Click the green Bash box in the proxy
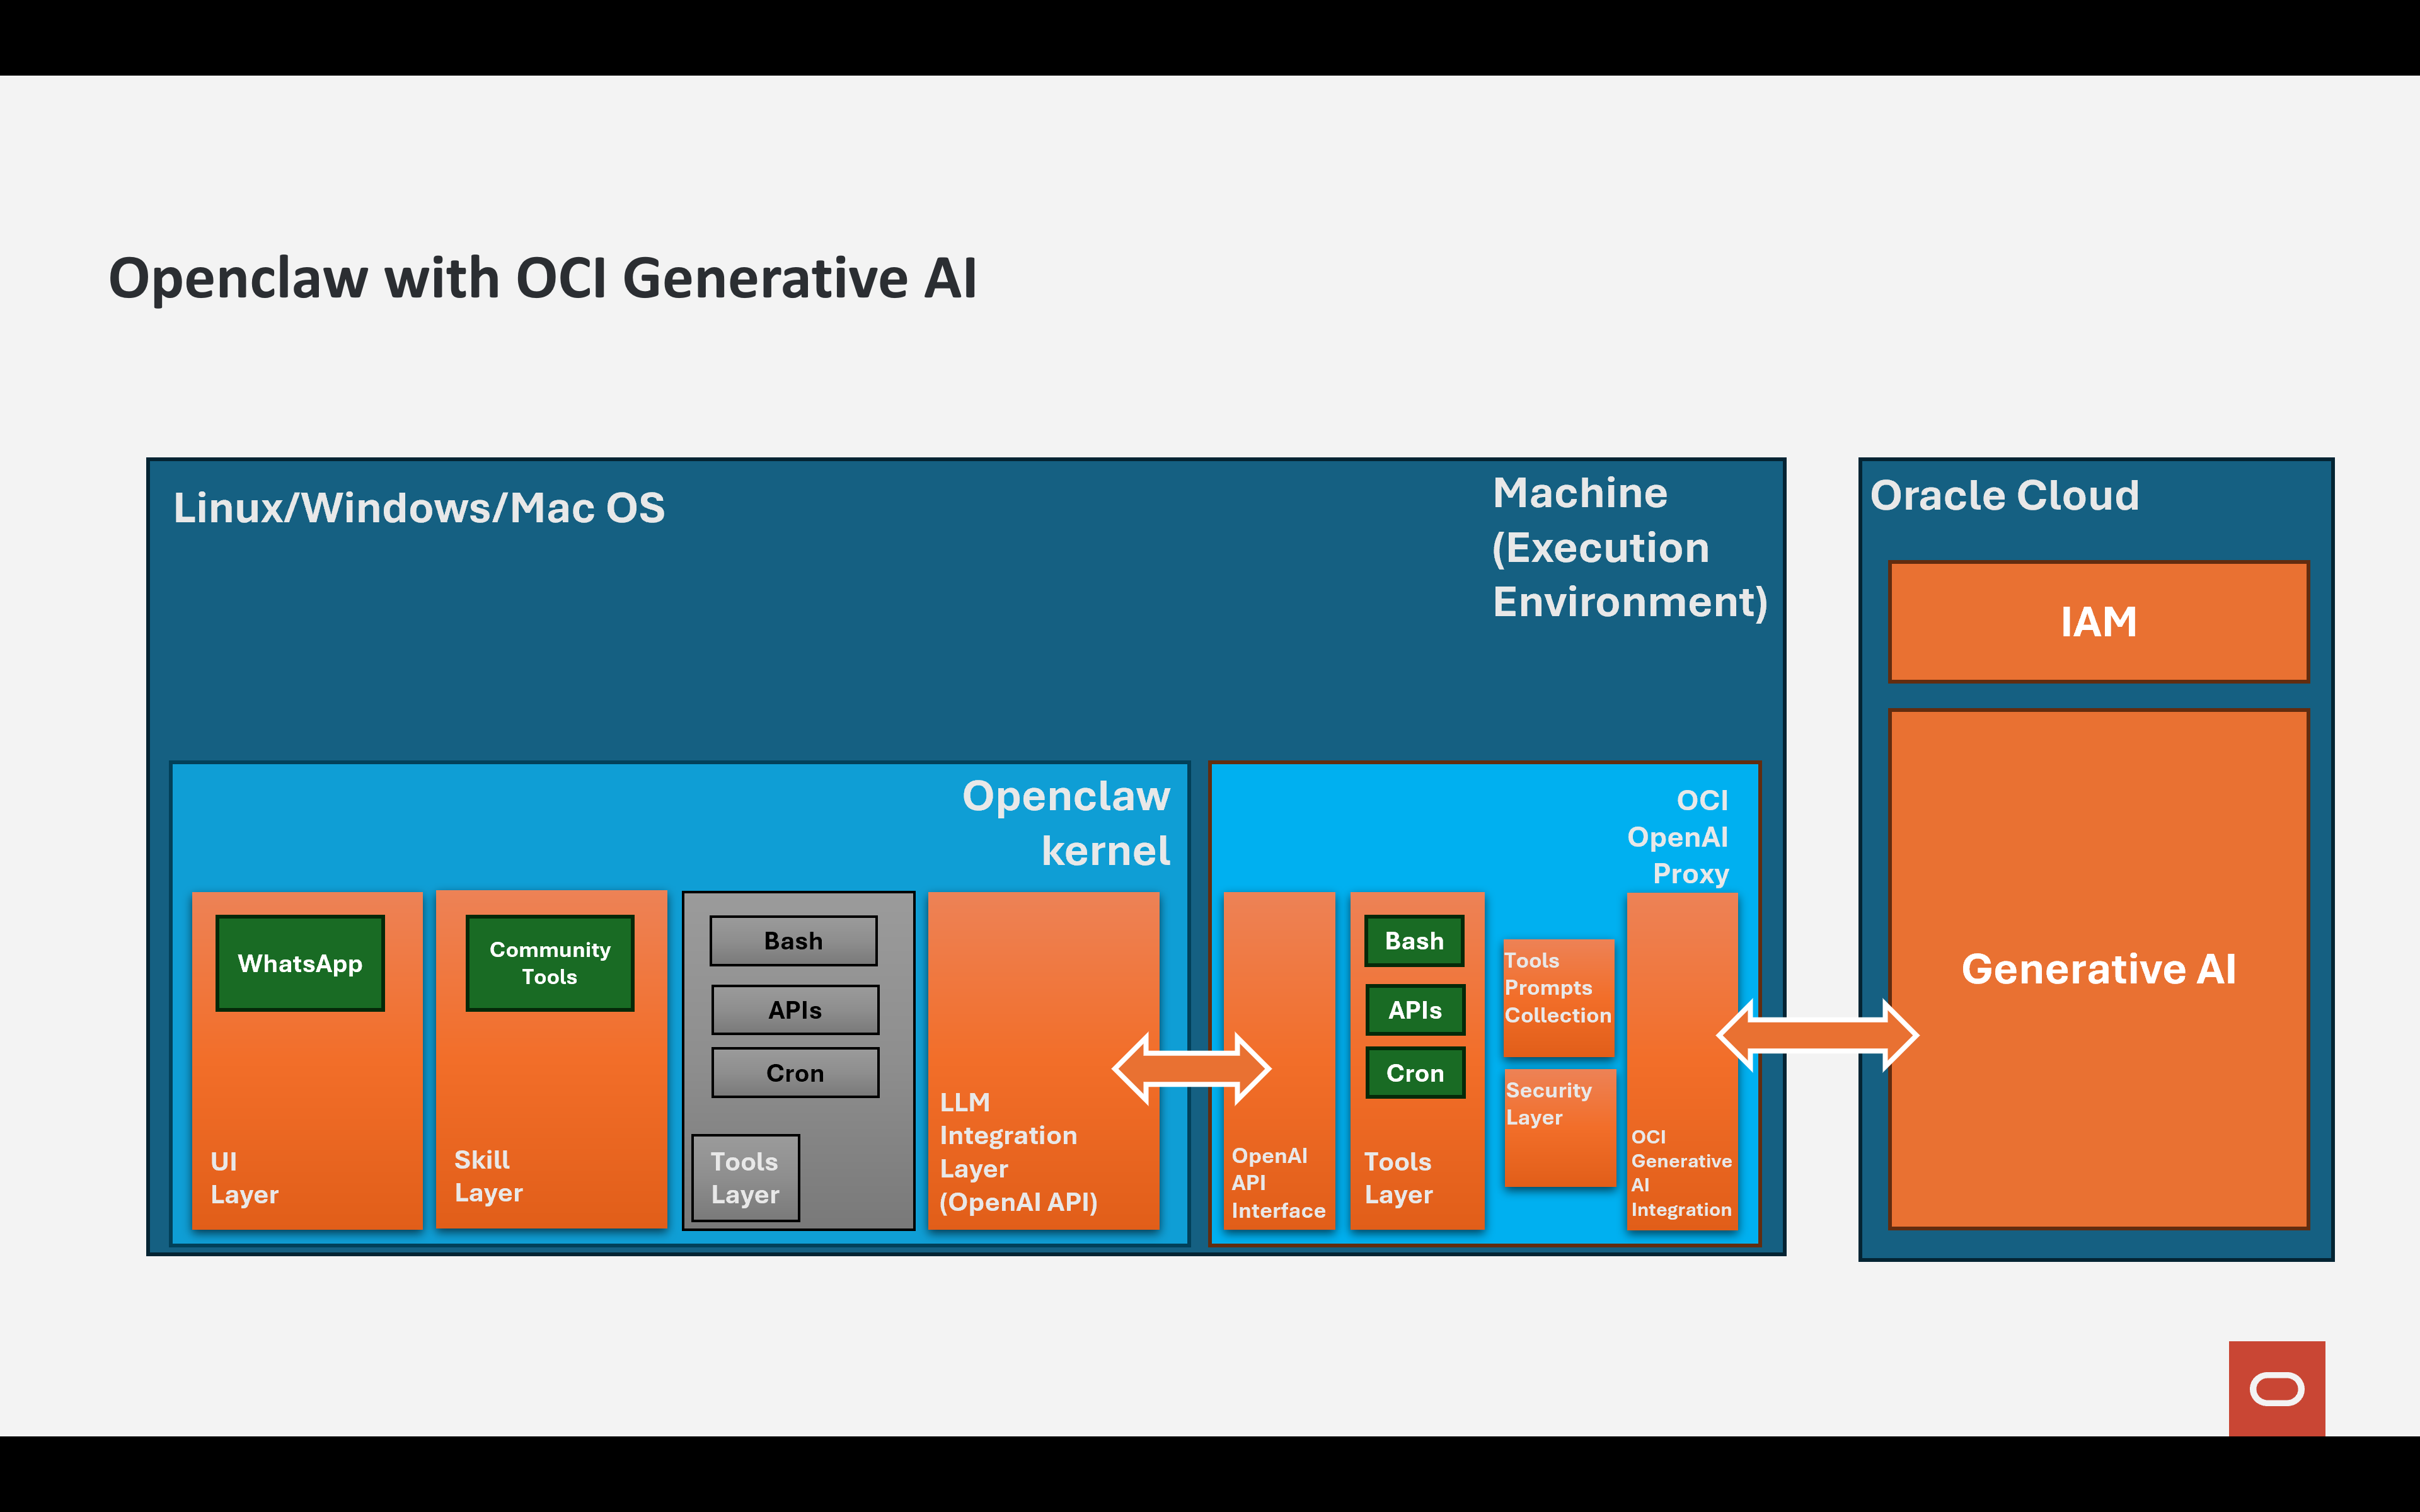This screenshot has width=2420, height=1512. pos(1414,941)
